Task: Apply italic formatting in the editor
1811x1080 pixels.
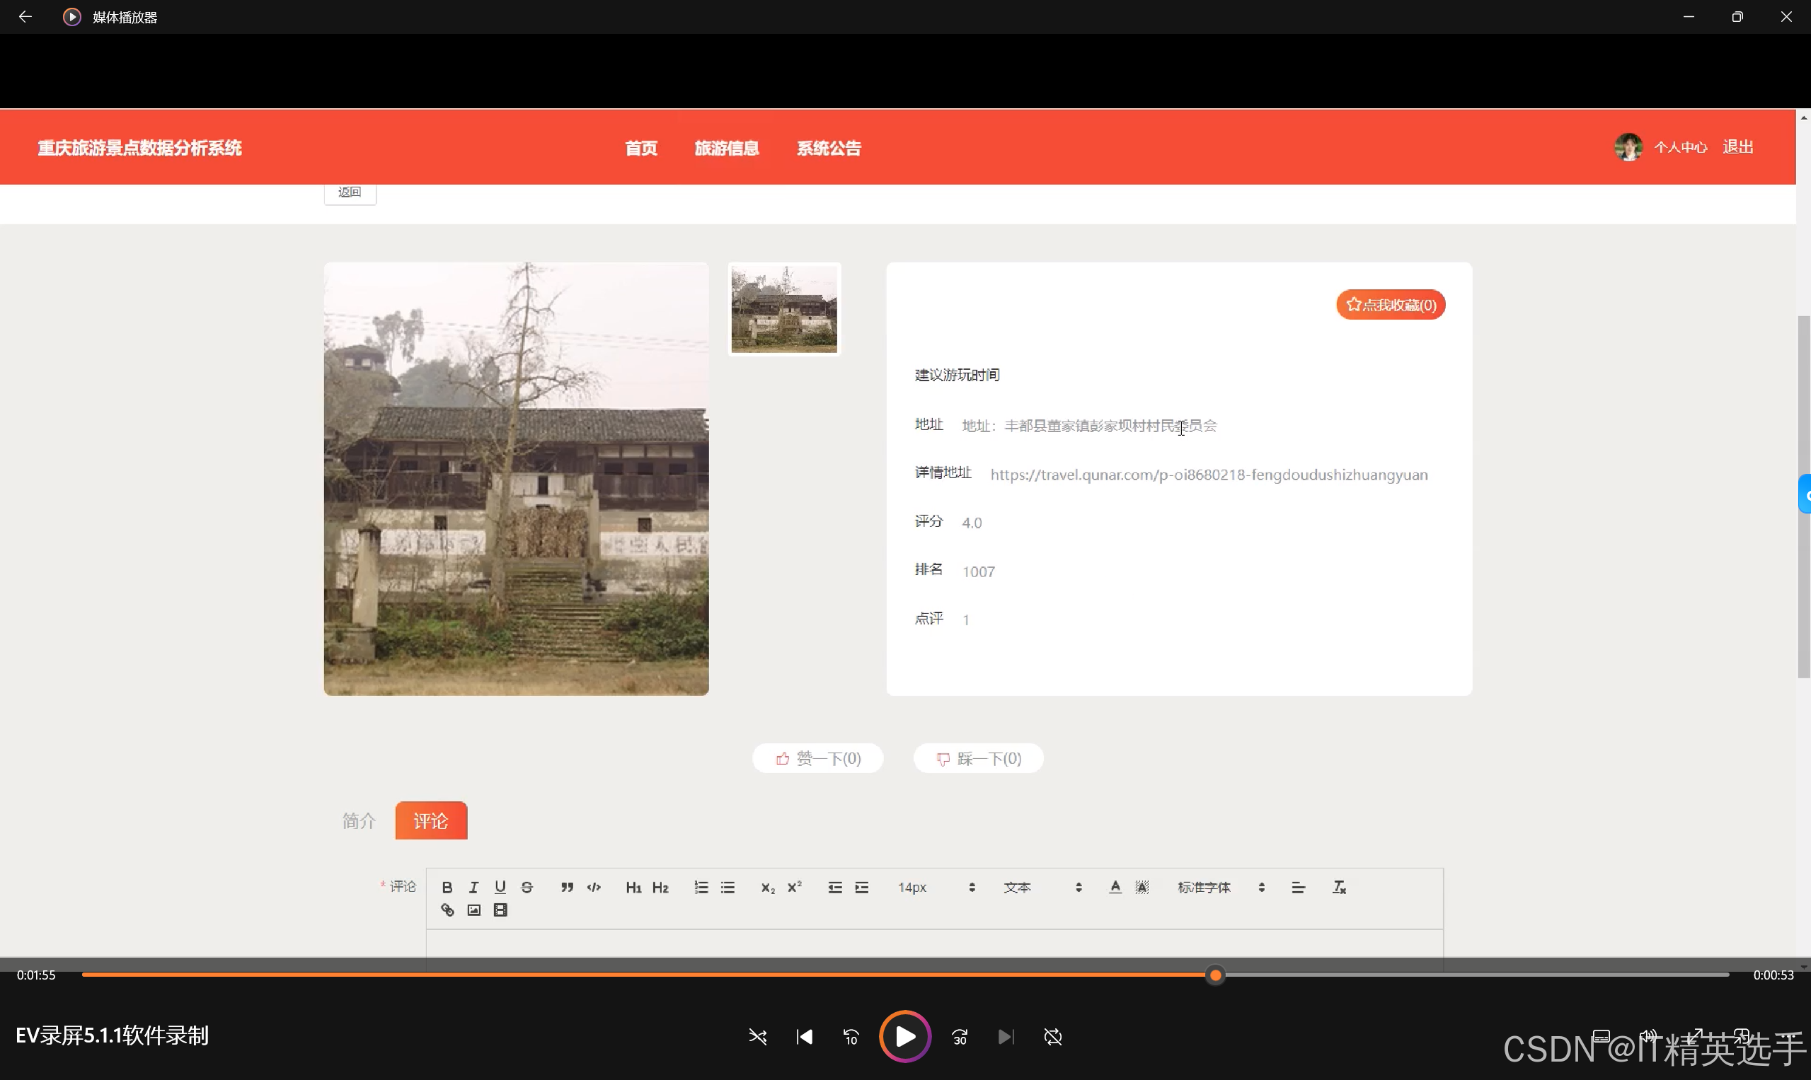Action: (x=473, y=887)
